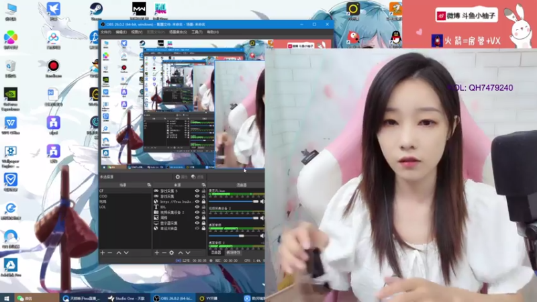Switch to Studio One in the taskbar
The image size is (537, 302).
[x=127, y=298]
